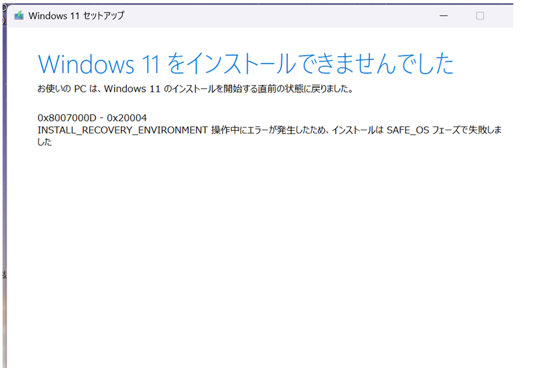The width and height of the screenshot is (553, 368).
Task: Click the error code "0x8007000D - 0x20004"
Action: tap(92, 118)
